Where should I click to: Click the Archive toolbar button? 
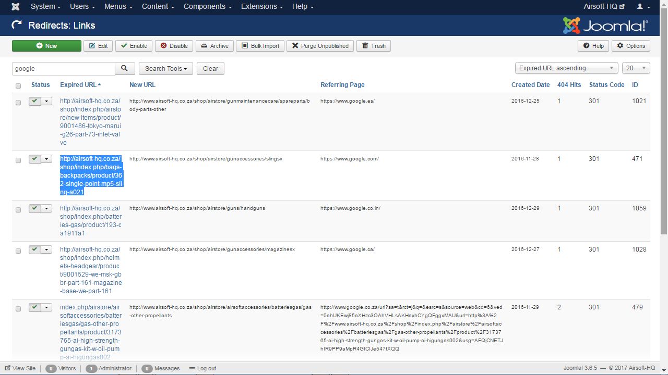215,46
